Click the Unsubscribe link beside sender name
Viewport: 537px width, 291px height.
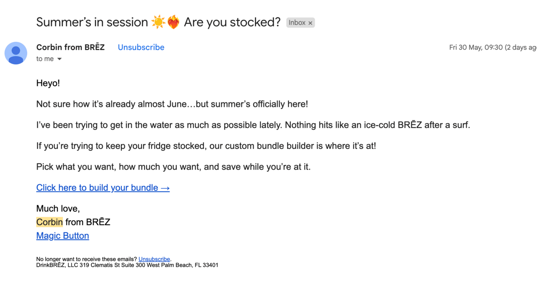pos(141,47)
